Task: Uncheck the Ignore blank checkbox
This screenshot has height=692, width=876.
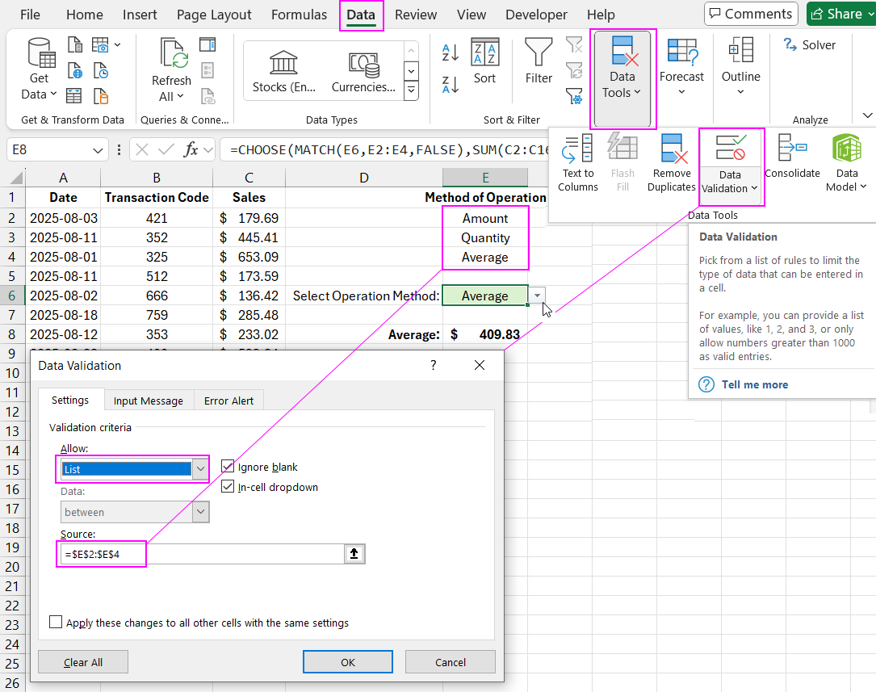Action: click(x=228, y=467)
